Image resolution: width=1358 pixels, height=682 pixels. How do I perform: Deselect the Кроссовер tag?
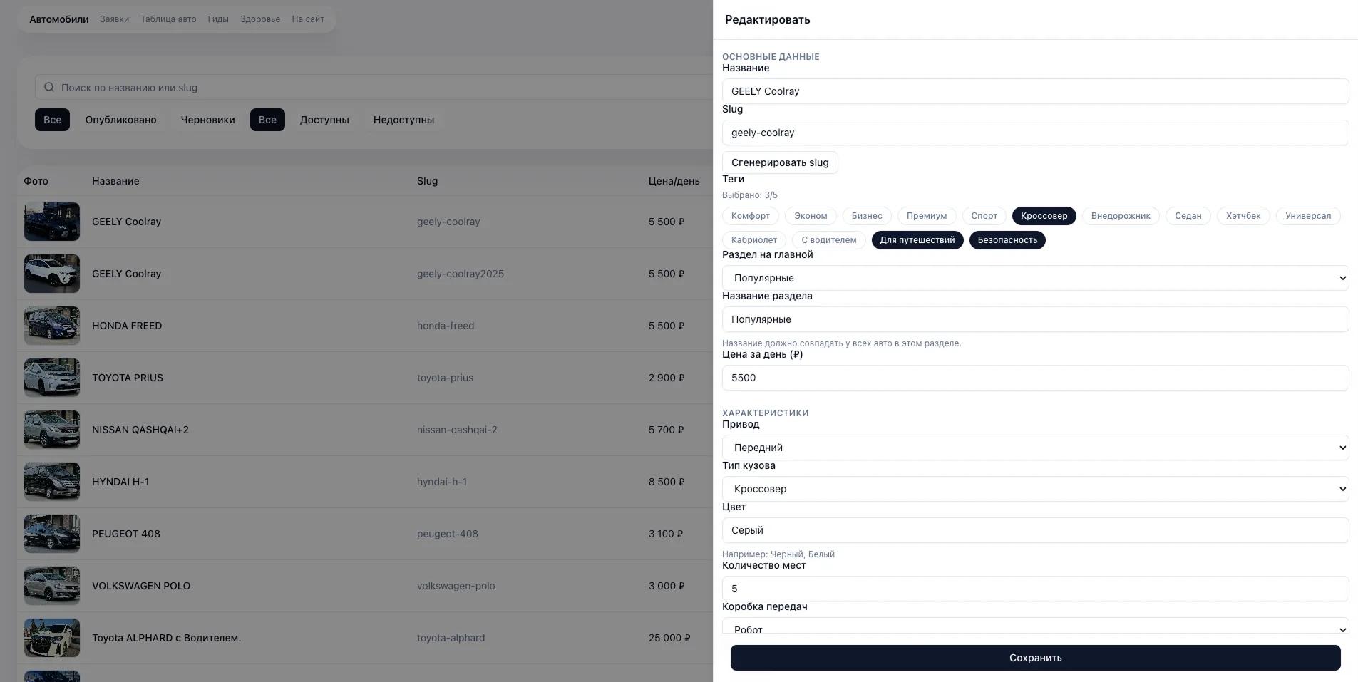click(1044, 216)
